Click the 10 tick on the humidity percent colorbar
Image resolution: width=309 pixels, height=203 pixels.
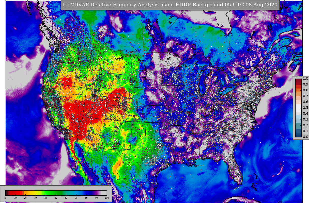click(x=15, y=198)
